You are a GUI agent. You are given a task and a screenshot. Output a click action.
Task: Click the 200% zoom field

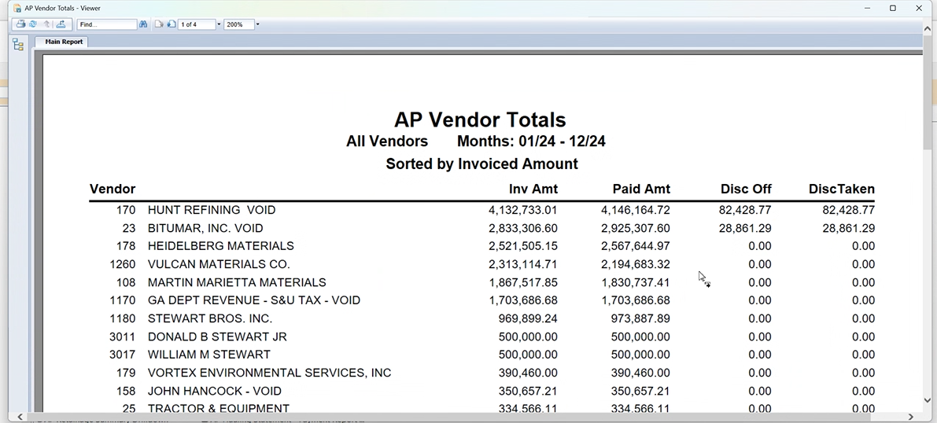[239, 24]
